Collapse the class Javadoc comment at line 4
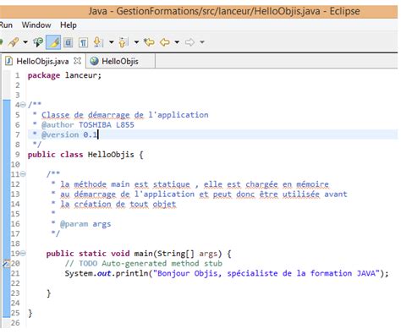Viewport: 401px width, 334px height. pyautogui.click(x=23, y=105)
